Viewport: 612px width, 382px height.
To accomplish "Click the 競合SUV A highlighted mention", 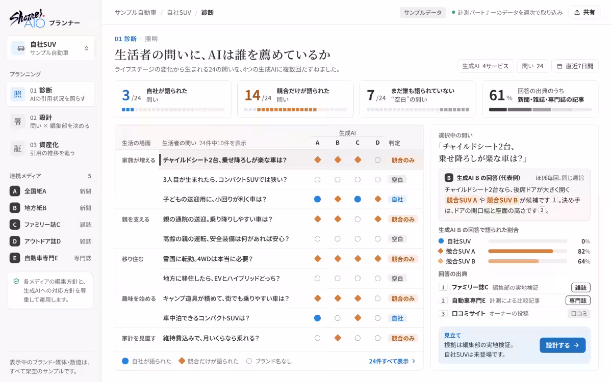I will click(462, 200).
